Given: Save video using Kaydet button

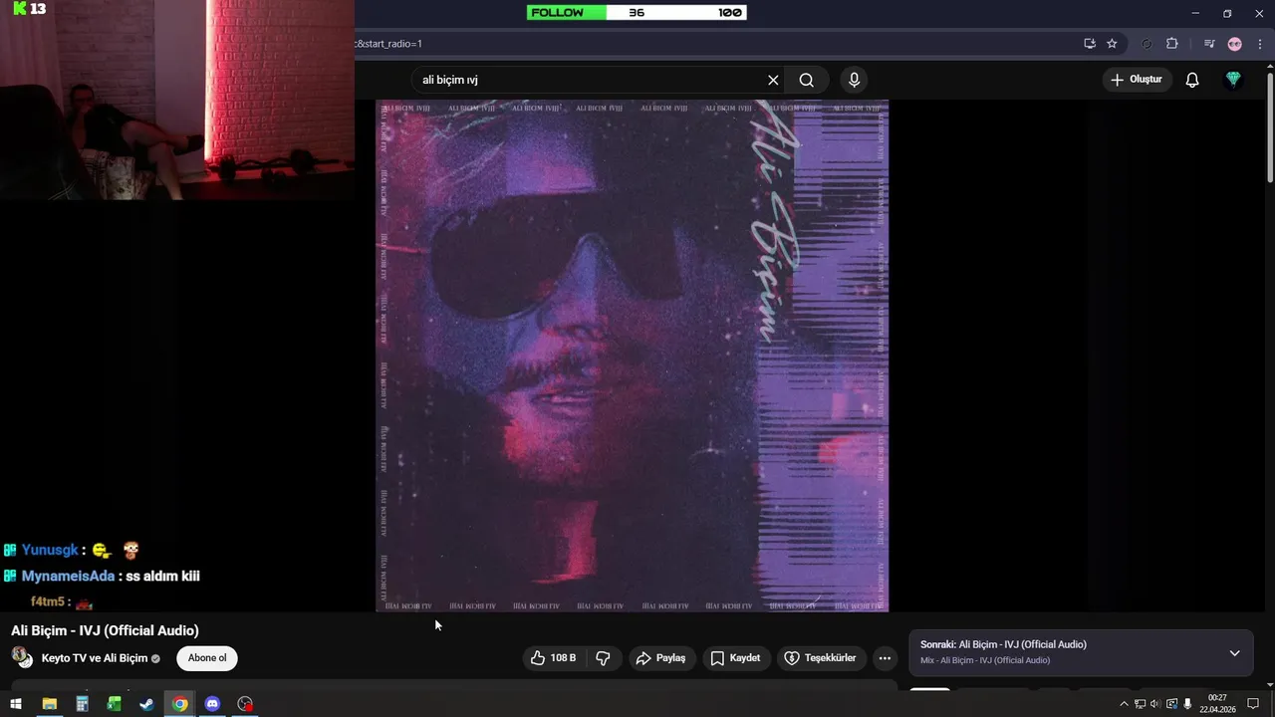Looking at the screenshot, I should tap(735, 658).
